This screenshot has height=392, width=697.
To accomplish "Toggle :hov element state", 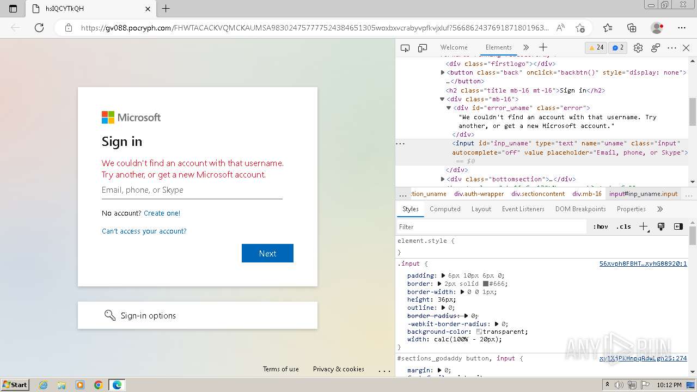I will pos(601,227).
